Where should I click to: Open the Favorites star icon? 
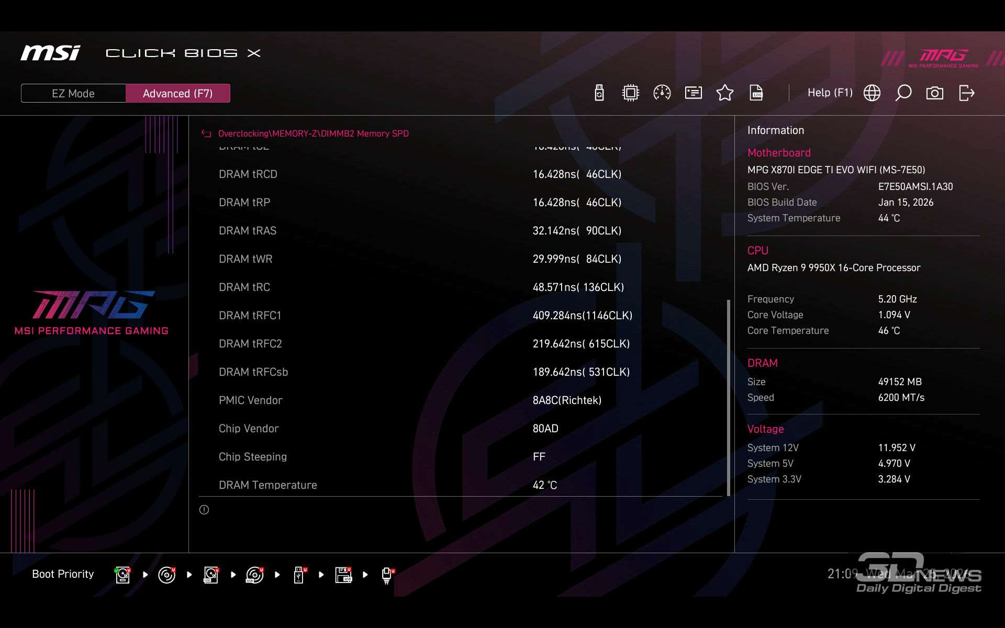tap(725, 93)
